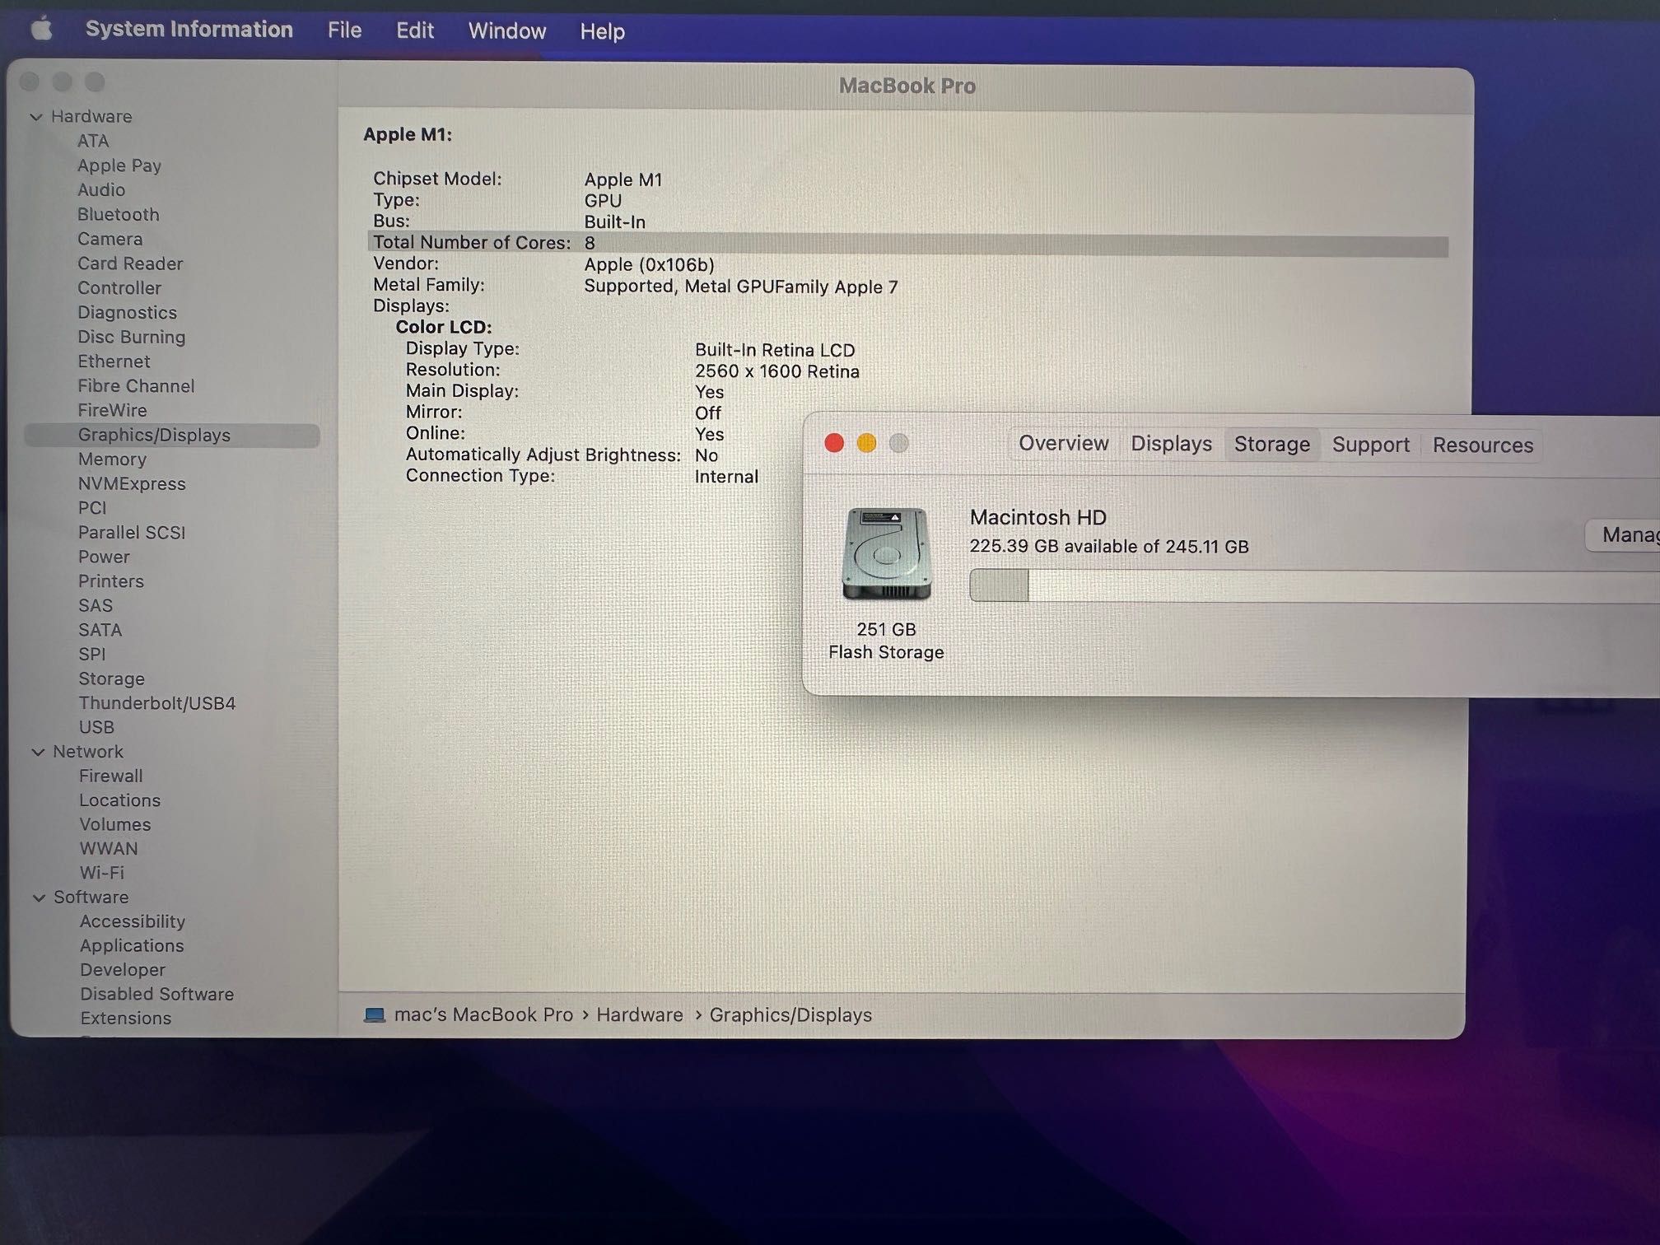Viewport: 1660px width, 1245px height.
Task: Select Disabled Software in the sidebar
Action: click(156, 994)
